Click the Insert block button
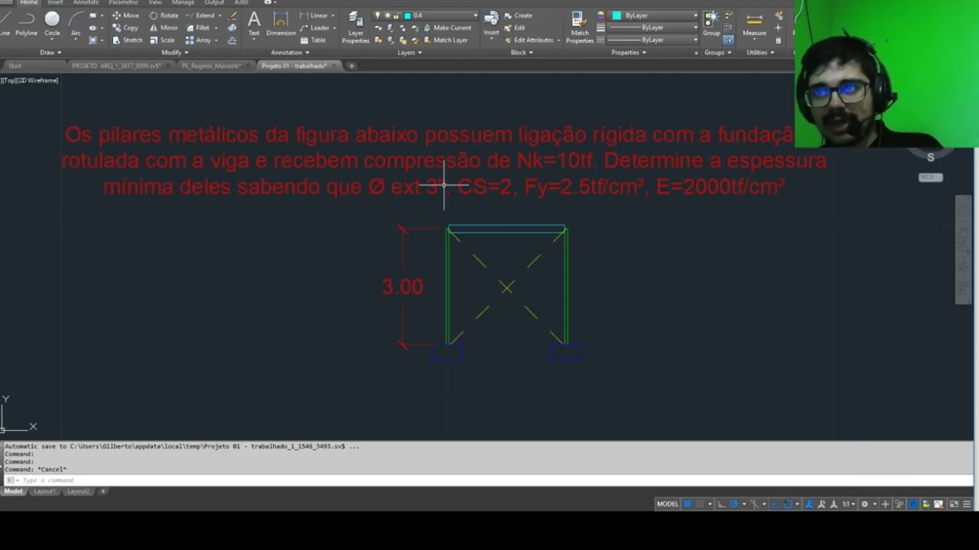Screen dimensions: 979x550 (491, 23)
